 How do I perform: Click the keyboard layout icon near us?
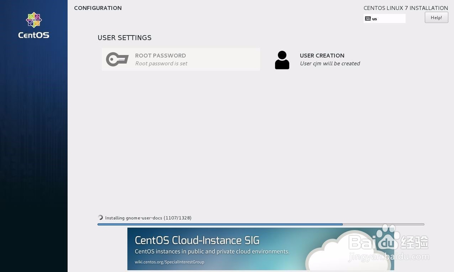[x=368, y=18]
